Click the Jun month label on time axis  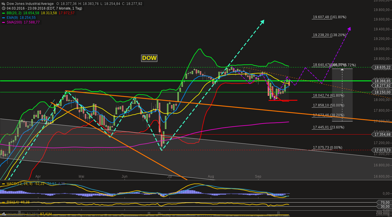click(125, 176)
